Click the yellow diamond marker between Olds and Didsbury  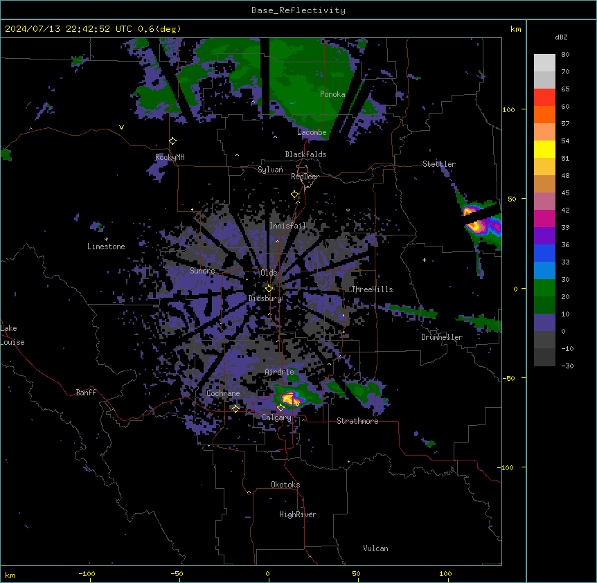coord(269,289)
